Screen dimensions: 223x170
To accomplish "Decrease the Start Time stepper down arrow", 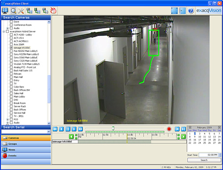I will click(x=220, y=156).
